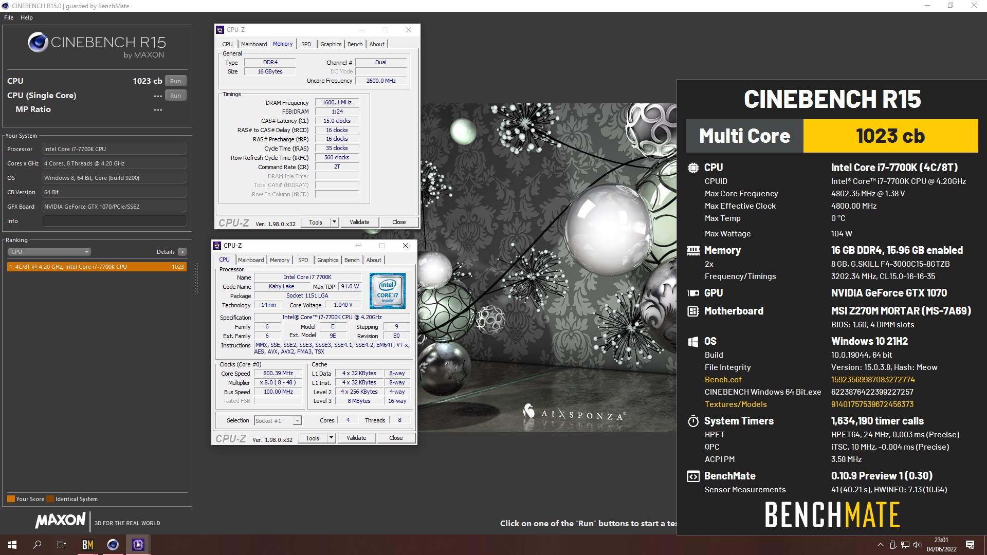Click lower CPU-Z window title icon
This screenshot has width=987, height=555.
click(217, 246)
